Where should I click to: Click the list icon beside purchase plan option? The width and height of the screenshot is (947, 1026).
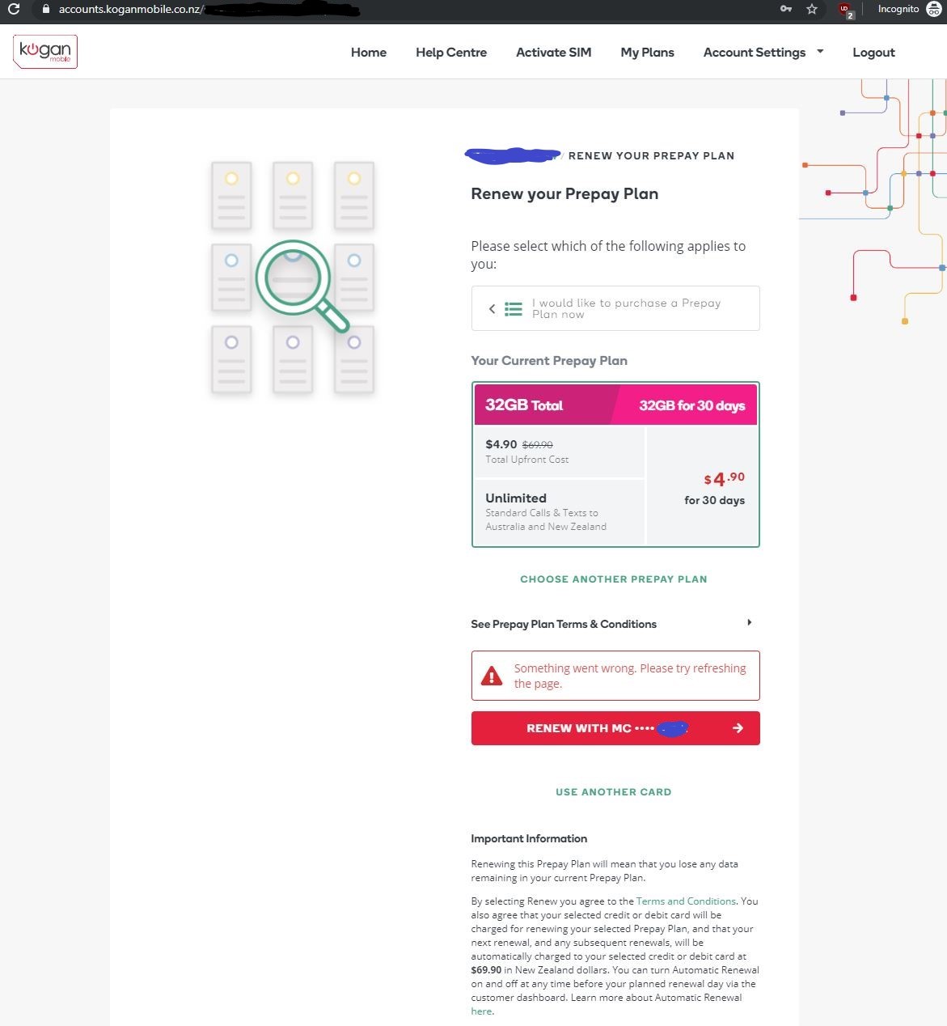[x=513, y=308]
